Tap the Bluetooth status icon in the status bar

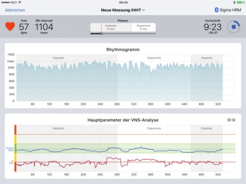tap(235, 2)
